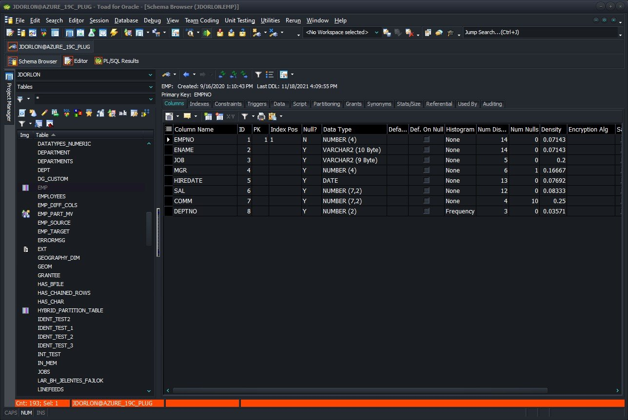The image size is (628, 420).
Task: Toggle Def. On Null checkbox for MGR
Action: point(427,170)
